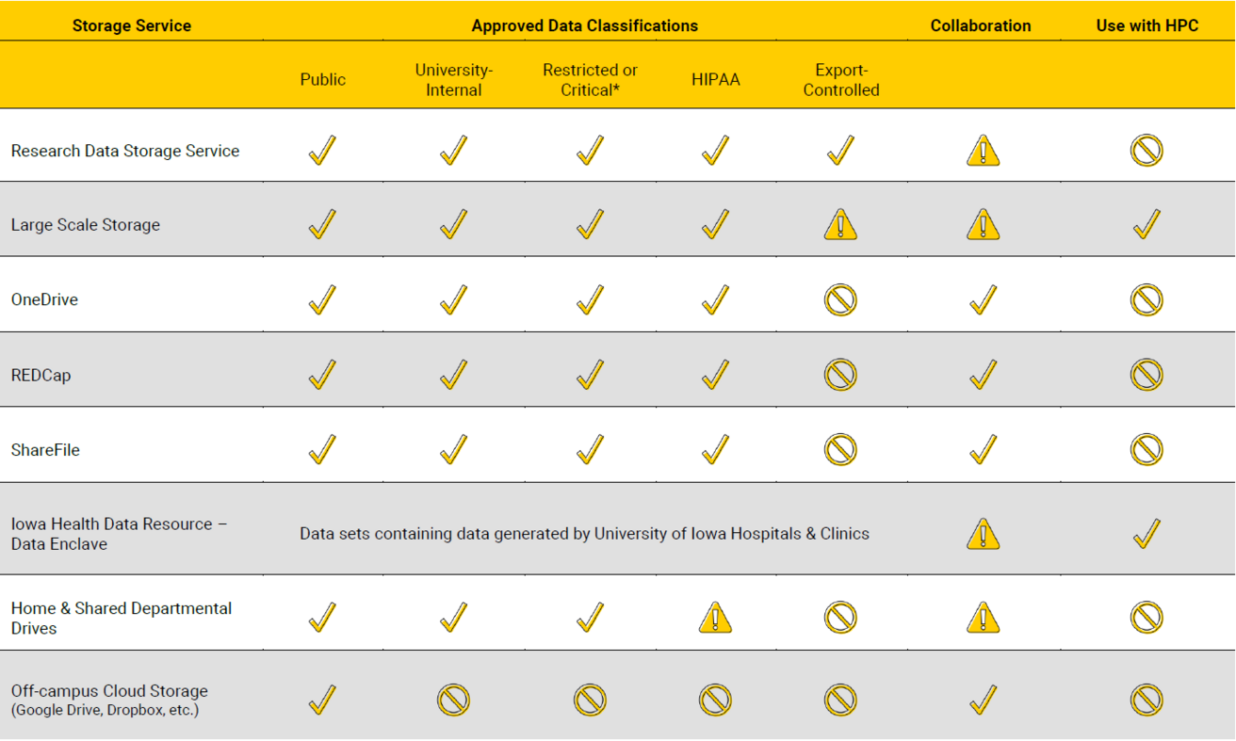Viewport: 1236px width, 741px height.
Task: Click the Restricted or Critical* column label
Action: point(590,80)
